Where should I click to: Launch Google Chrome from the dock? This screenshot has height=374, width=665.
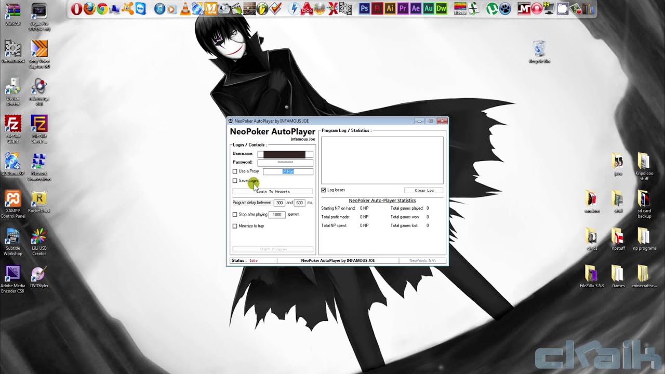(102, 8)
